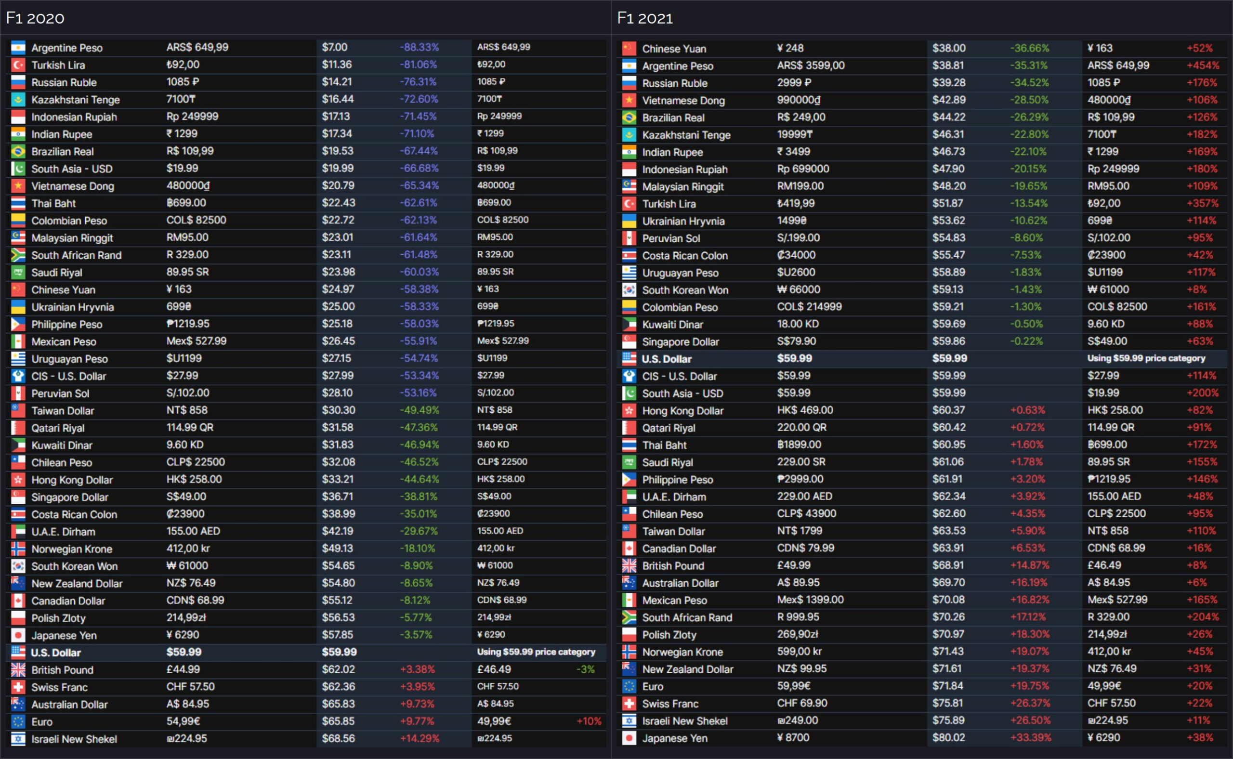The width and height of the screenshot is (1233, 759).
Task: Select Israeli New Shekel in the F1 2021 table
Action: (x=685, y=721)
